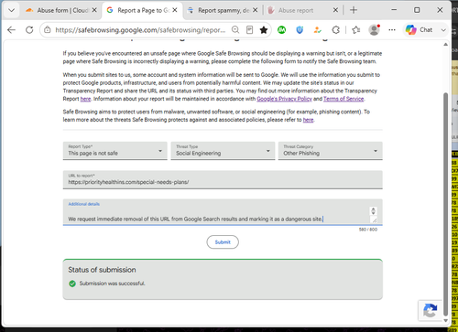Open the extensions puzzle icon
This screenshot has height=332, width=458.
pos(335,30)
